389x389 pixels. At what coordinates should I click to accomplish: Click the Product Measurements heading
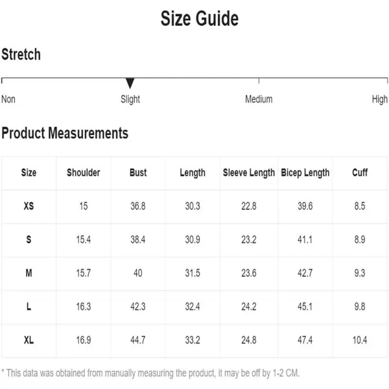65,133
